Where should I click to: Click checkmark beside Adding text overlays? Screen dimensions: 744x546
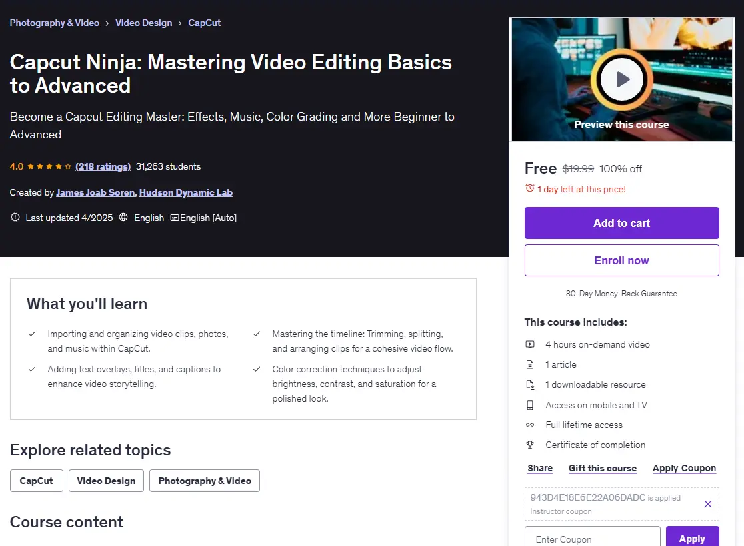coord(32,369)
